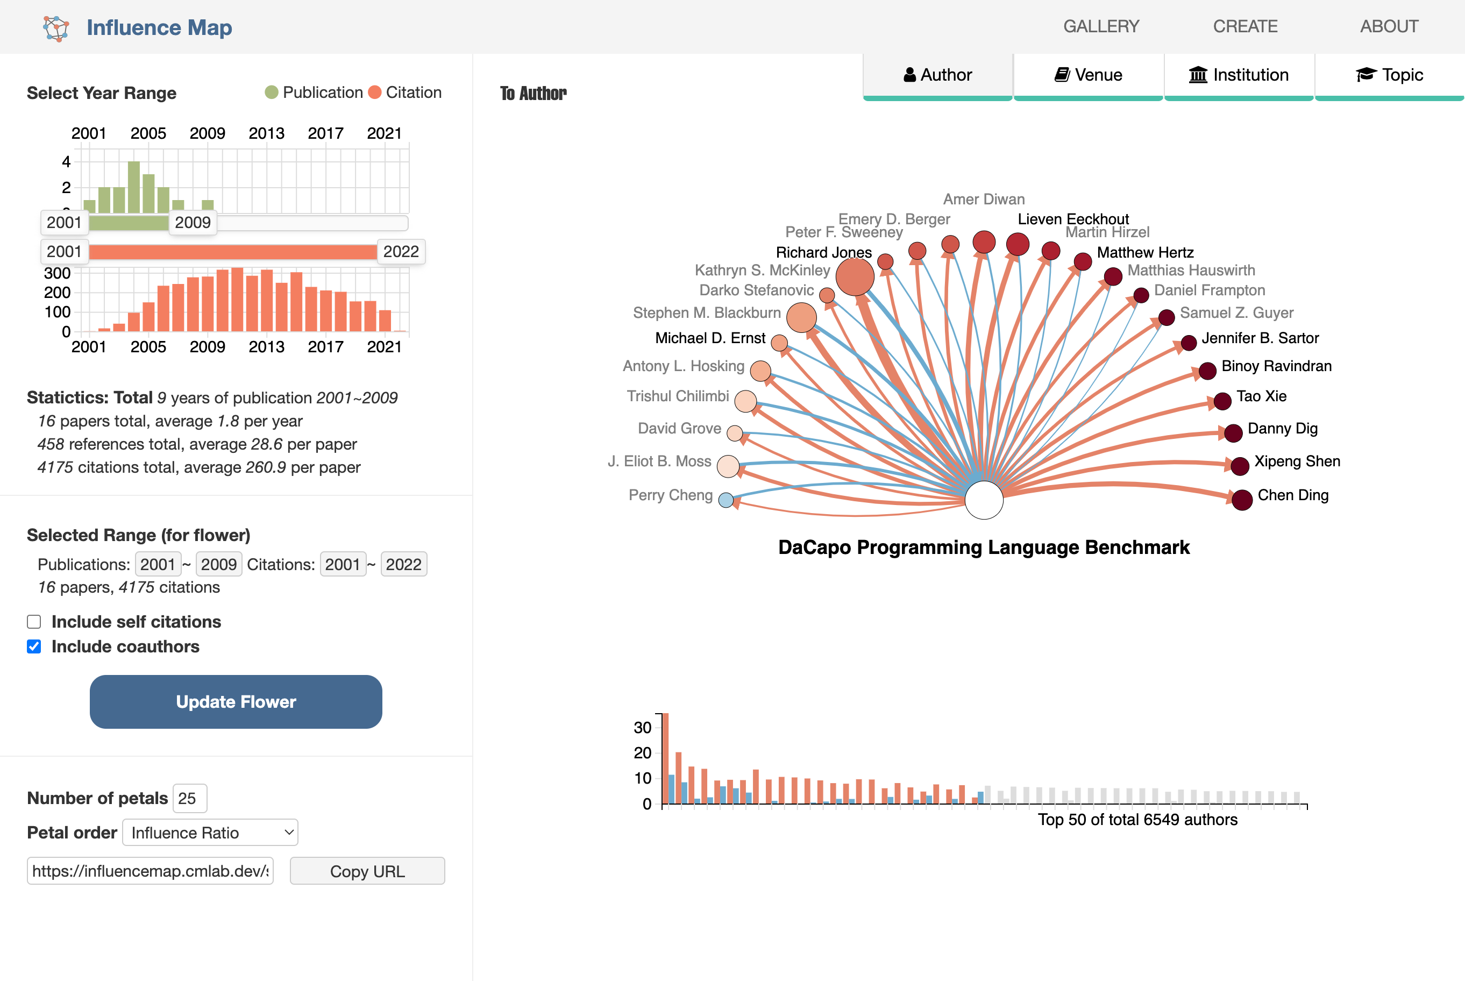Click the Institution tab building icon
Image resolution: width=1465 pixels, height=981 pixels.
(1198, 75)
